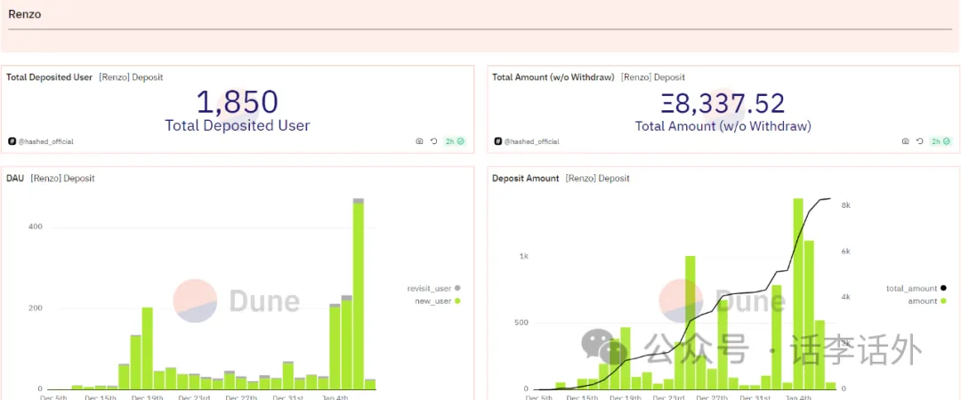Click gray revisit_user legend color dot
Screen dimensions: 961x400
point(457,288)
